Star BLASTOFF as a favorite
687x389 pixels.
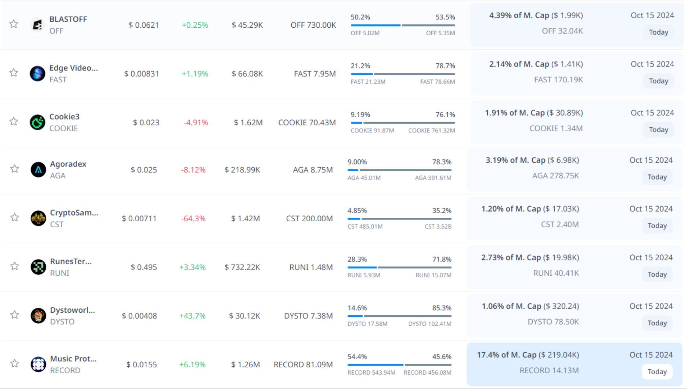14,24
